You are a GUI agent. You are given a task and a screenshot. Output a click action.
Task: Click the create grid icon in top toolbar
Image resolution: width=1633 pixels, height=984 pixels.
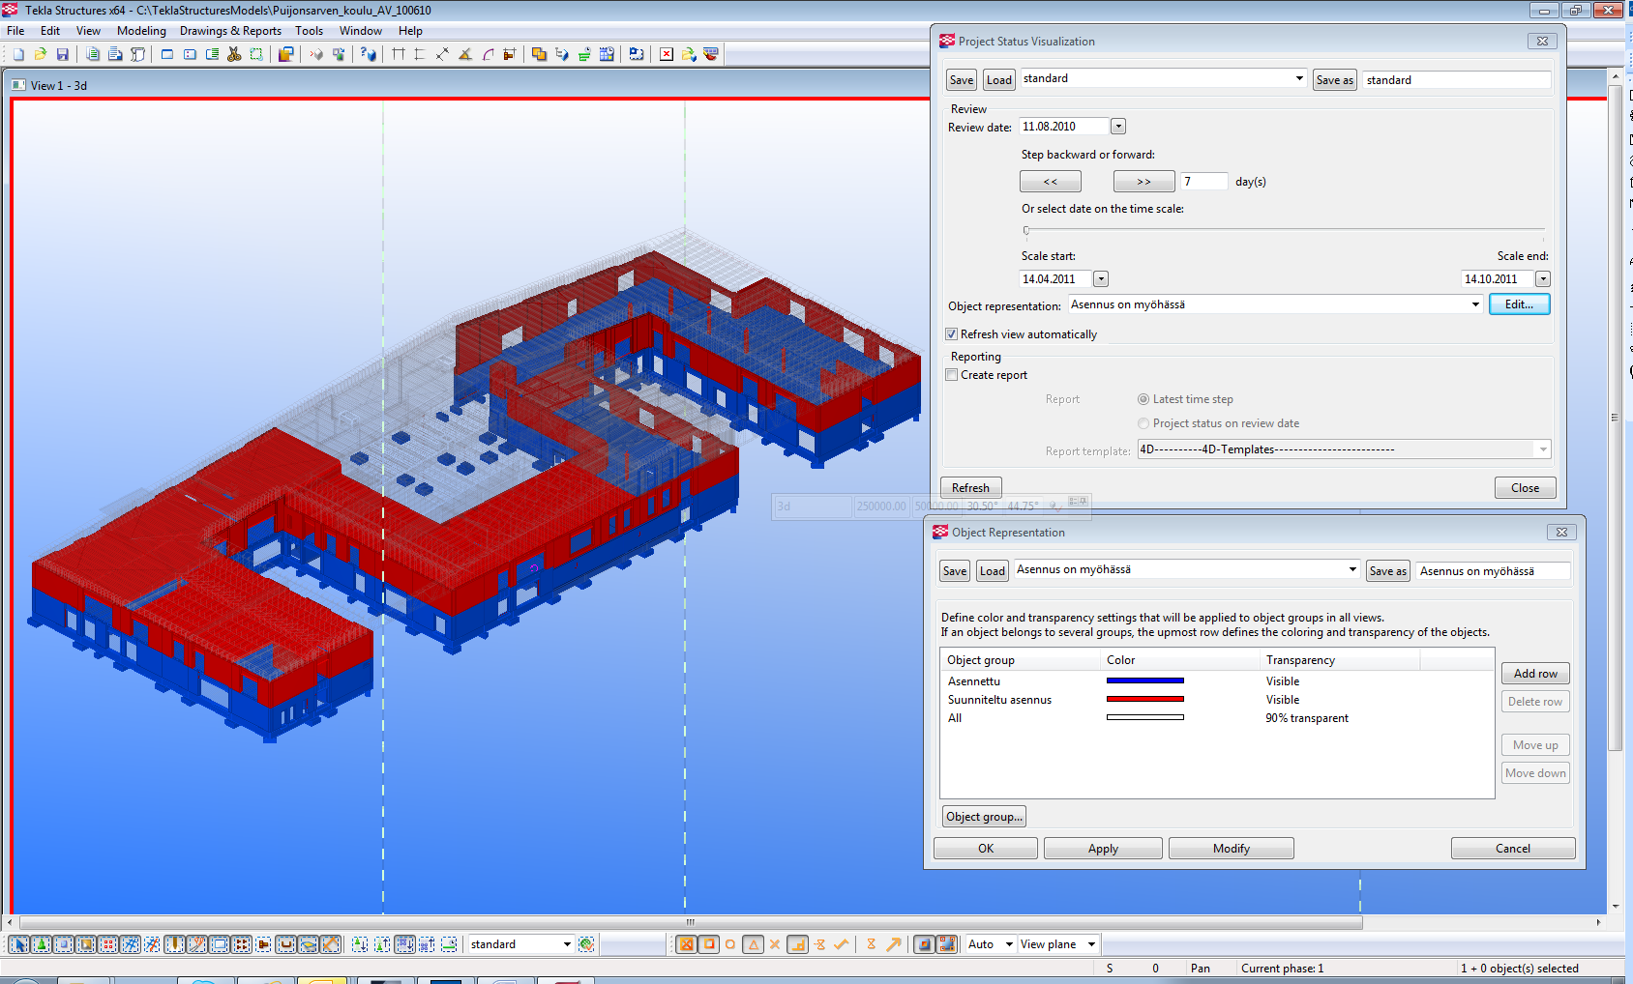[398, 54]
